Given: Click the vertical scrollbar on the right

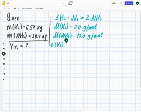Looking at the screenshot, I should (140, 50).
